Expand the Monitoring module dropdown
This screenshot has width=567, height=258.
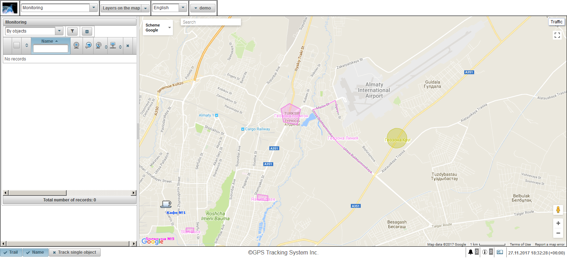[94, 8]
